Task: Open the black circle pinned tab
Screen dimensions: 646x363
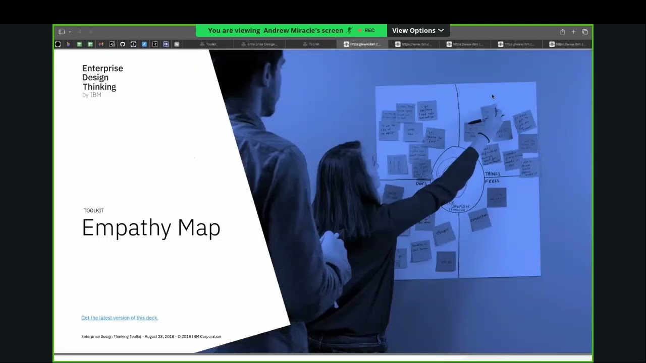Action: click(x=58, y=44)
